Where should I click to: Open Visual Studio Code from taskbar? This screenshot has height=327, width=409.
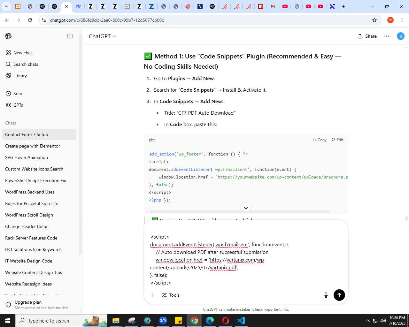click(x=241, y=321)
